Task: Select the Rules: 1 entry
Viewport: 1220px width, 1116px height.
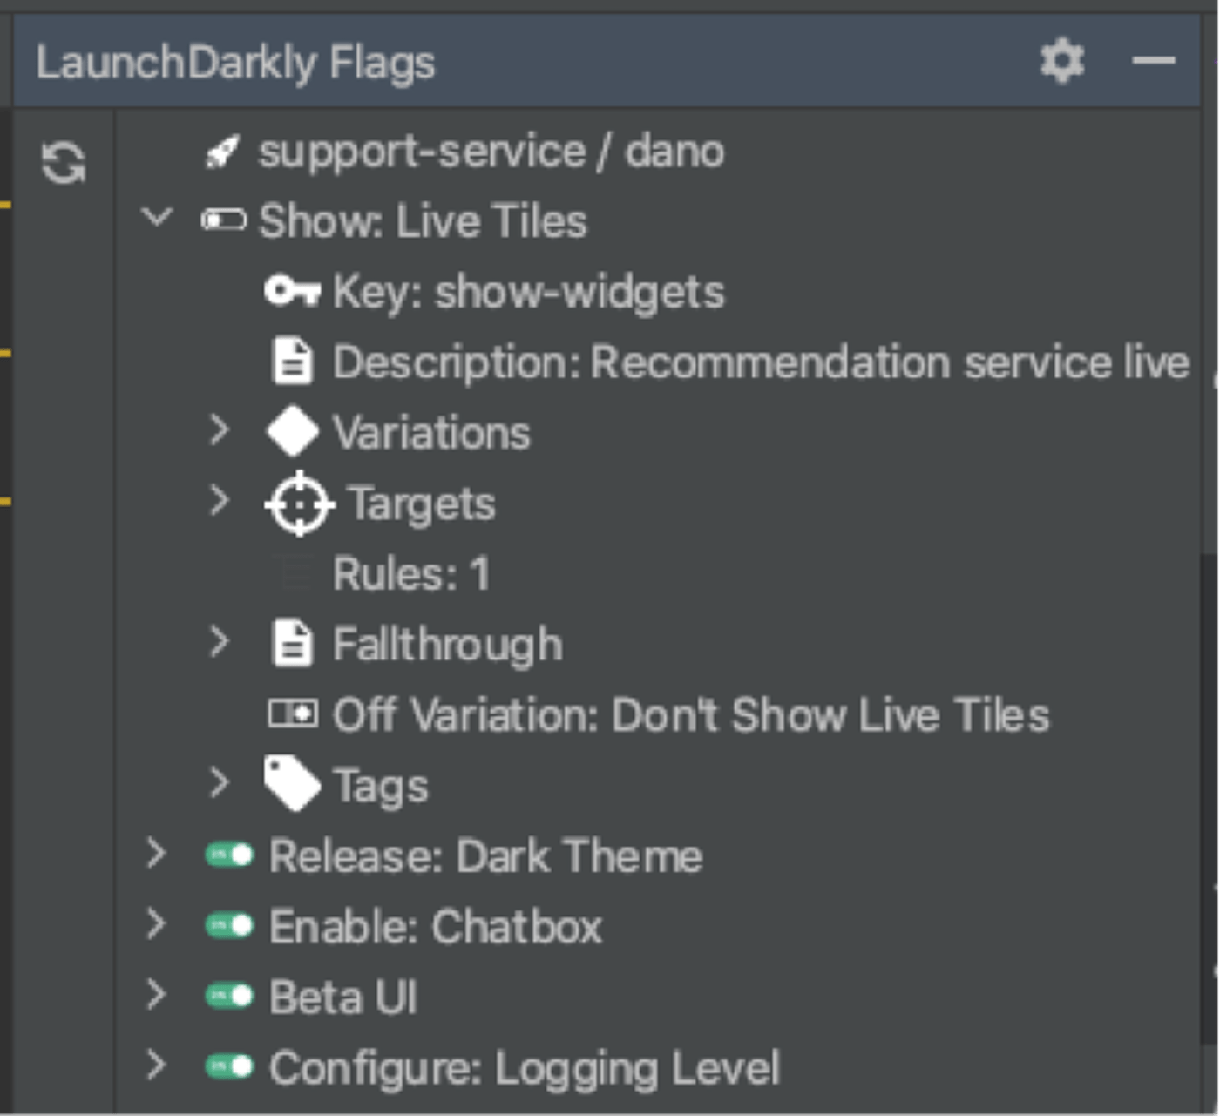Action: tap(411, 574)
